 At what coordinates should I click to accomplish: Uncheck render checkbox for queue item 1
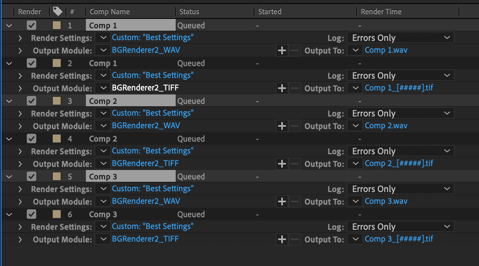(32, 26)
